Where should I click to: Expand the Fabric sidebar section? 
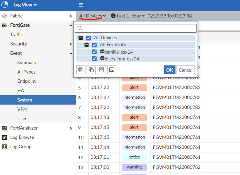71,16
